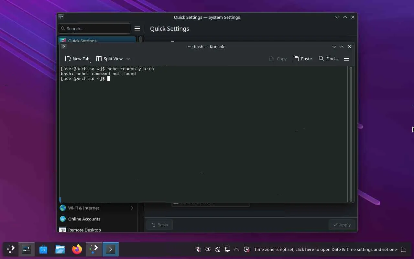414x259 pixels.
Task: Open the brightness tray icon
Action: coord(208,249)
